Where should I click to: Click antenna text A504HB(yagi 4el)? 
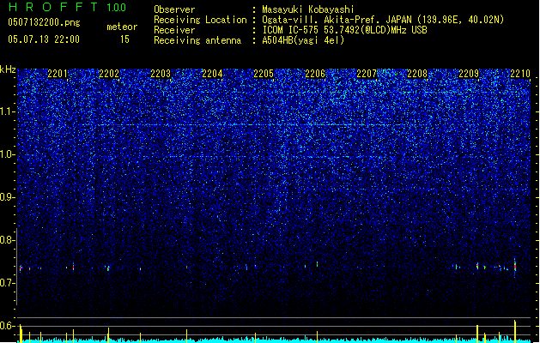tap(303, 40)
